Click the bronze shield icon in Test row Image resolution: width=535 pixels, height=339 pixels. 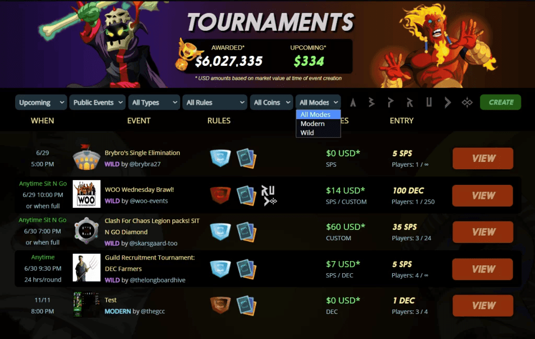220,305
